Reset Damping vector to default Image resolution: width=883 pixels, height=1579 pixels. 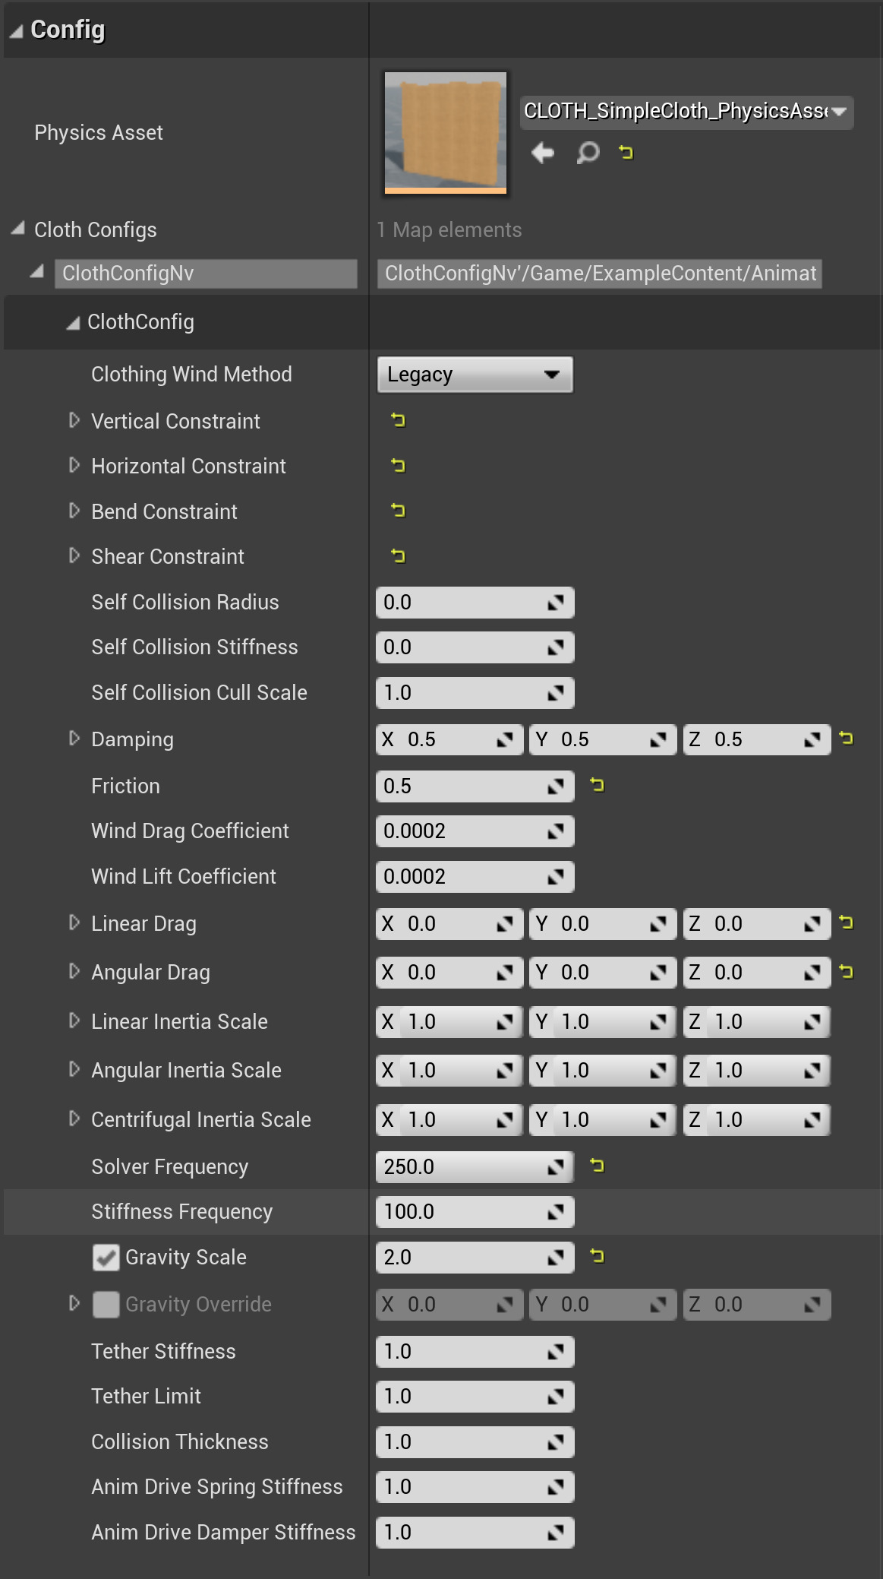pyautogui.click(x=847, y=739)
